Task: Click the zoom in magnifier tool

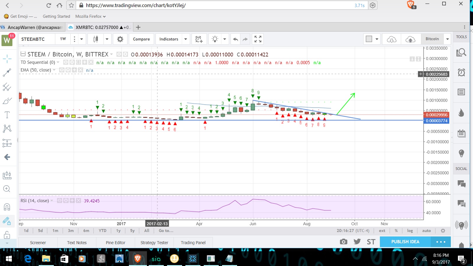Action: pos(7,189)
